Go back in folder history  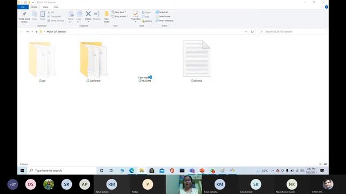click(x=21, y=32)
